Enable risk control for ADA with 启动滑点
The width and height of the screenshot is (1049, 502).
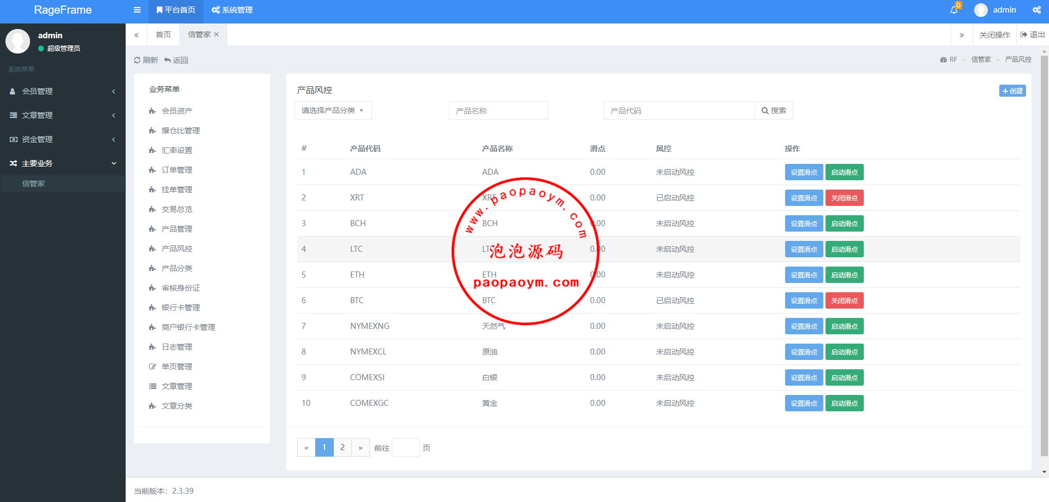click(844, 172)
